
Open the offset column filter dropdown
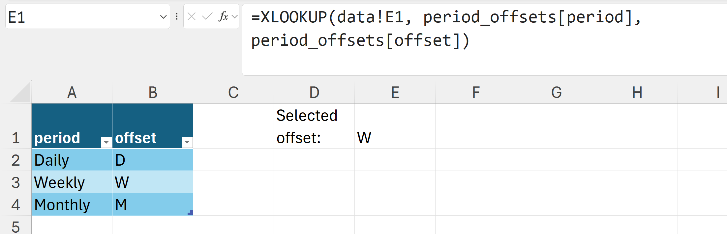187,142
